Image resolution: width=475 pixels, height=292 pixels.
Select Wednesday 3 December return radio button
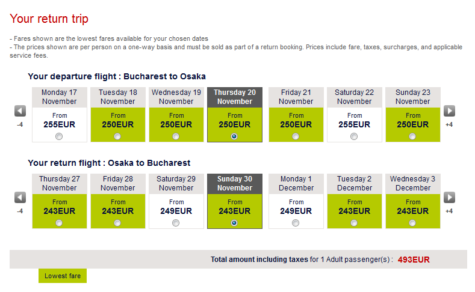pyautogui.click(x=412, y=223)
